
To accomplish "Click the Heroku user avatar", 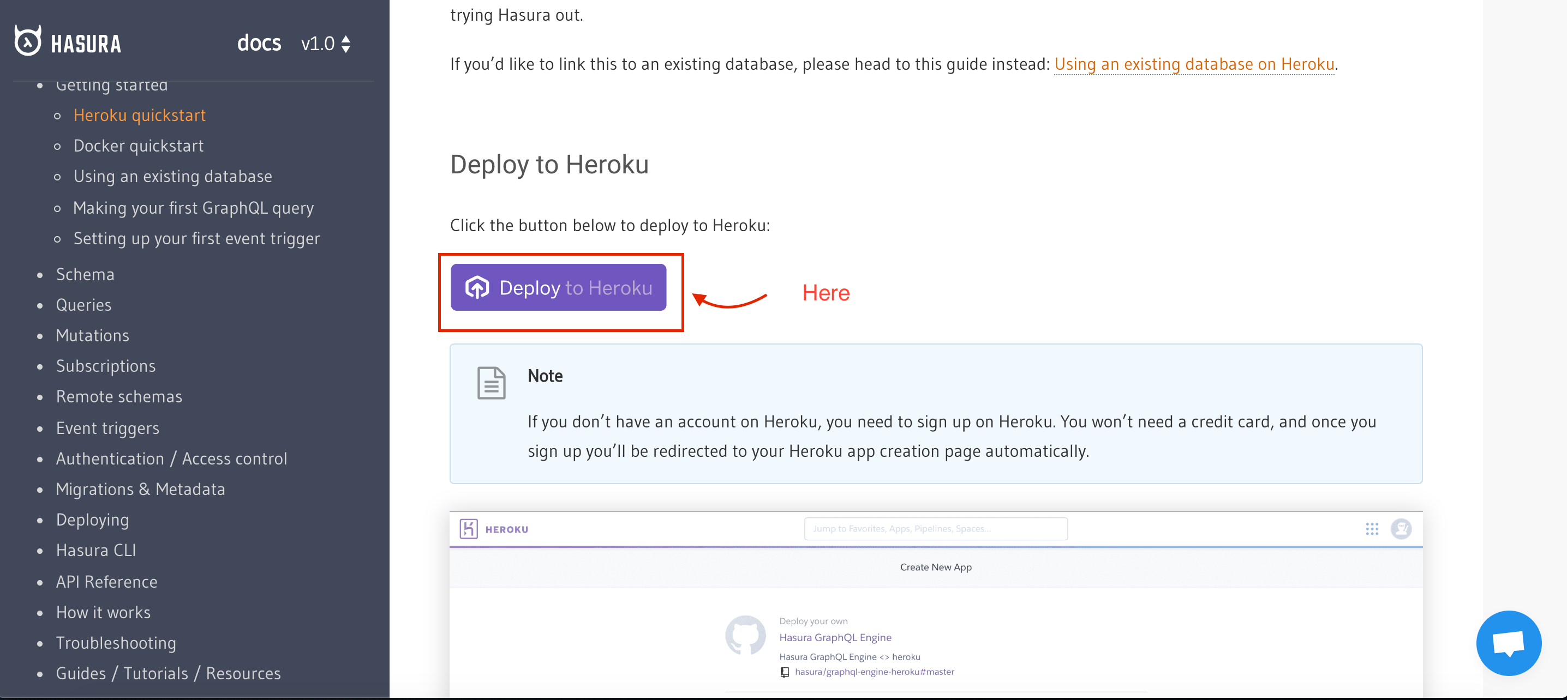I will point(1401,529).
